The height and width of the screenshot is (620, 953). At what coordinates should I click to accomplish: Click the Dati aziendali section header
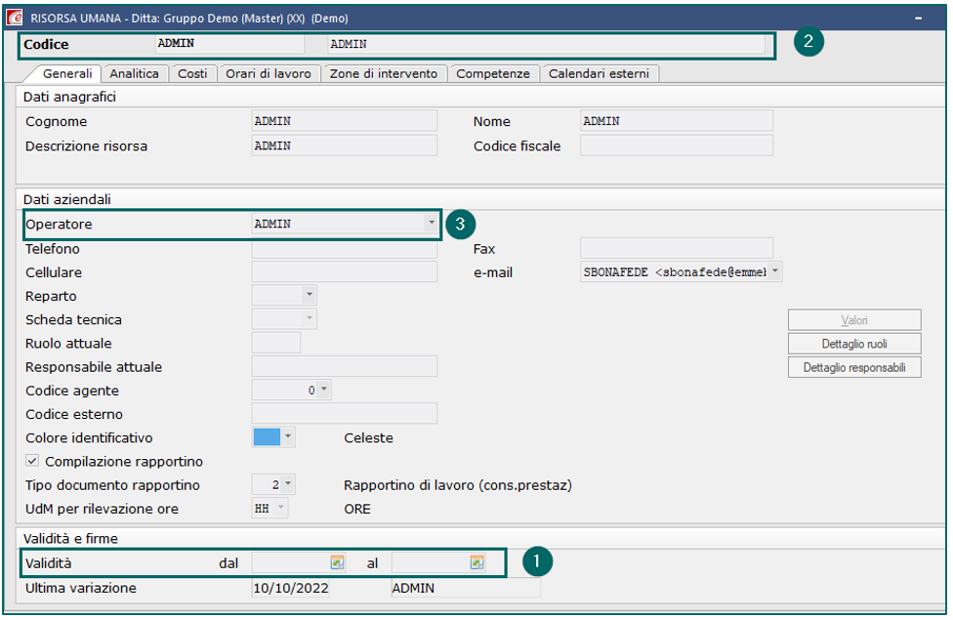click(x=66, y=199)
